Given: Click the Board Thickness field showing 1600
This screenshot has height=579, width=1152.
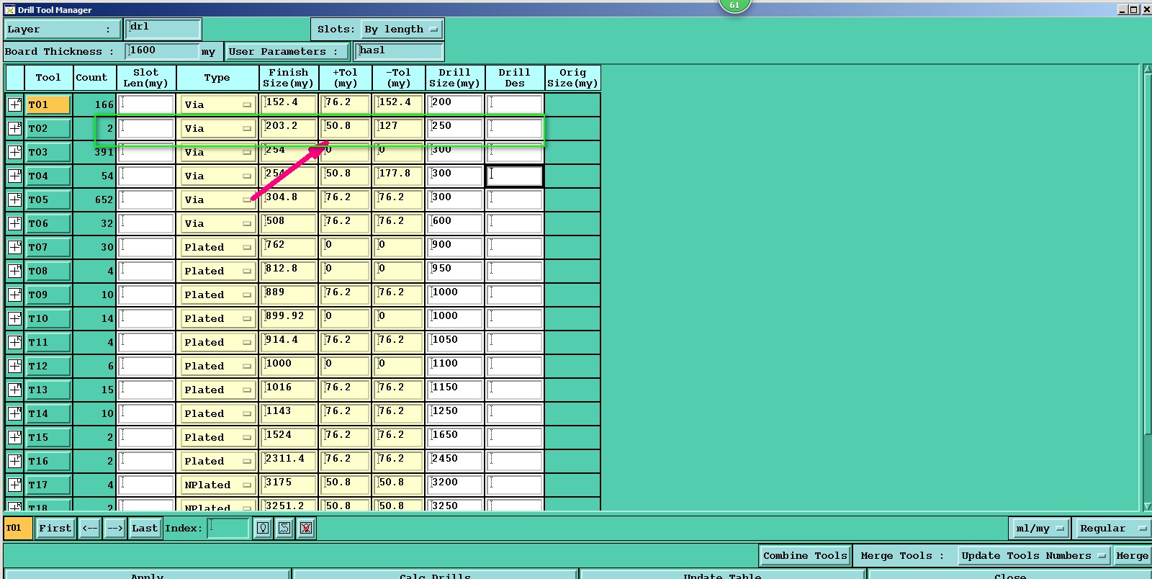Looking at the screenshot, I should coord(162,51).
